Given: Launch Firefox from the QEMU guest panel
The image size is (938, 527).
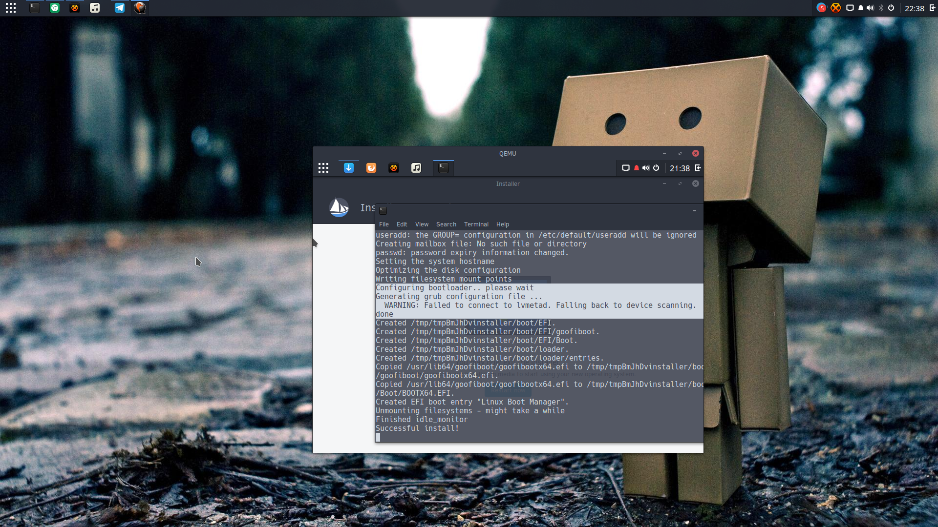Looking at the screenshot, I should coord(371,168).
